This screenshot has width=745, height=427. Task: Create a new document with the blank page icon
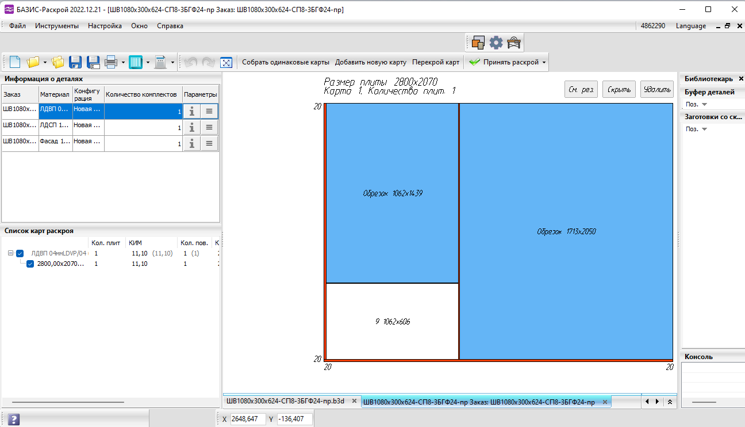point(15,62)
